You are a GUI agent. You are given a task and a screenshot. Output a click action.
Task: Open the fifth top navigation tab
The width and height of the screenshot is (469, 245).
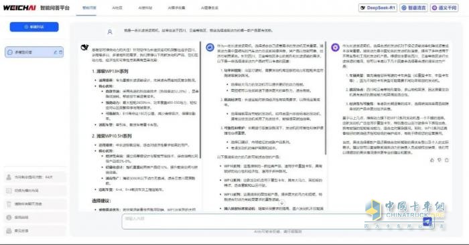click(x=210, y=8)
